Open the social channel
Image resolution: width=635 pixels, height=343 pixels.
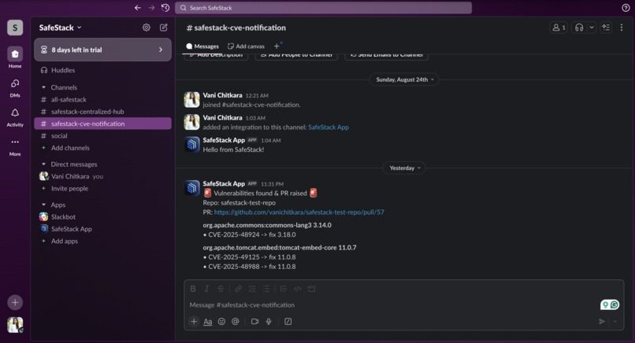103,136
